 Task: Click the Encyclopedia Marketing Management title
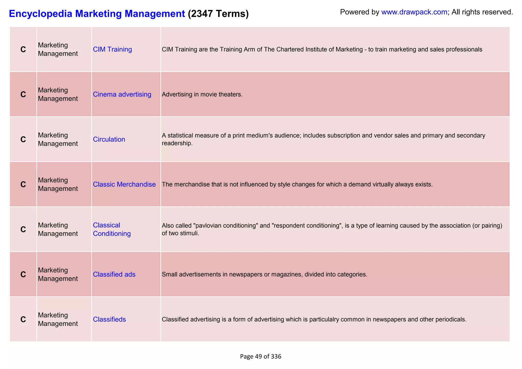click(x=97, y=13)
